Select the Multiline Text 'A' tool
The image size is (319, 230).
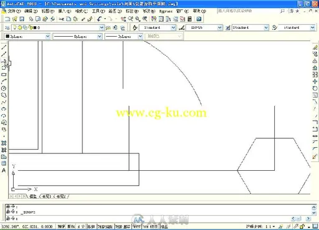tap(4, 170)
